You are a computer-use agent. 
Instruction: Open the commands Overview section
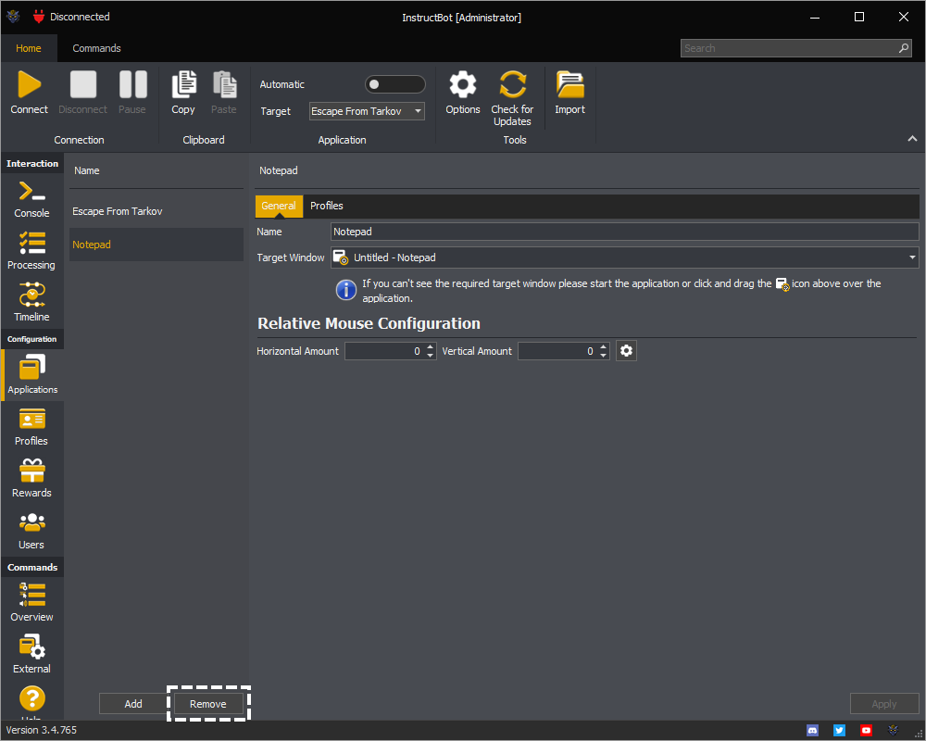[31, 603]
